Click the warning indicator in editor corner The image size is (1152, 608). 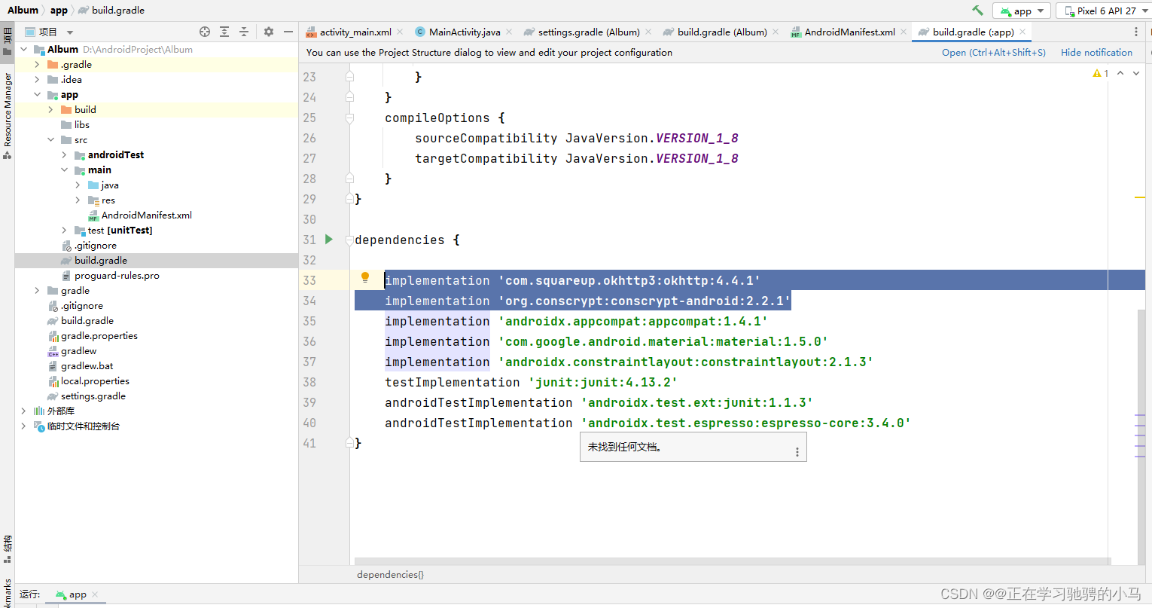(x=1101, y=73)
